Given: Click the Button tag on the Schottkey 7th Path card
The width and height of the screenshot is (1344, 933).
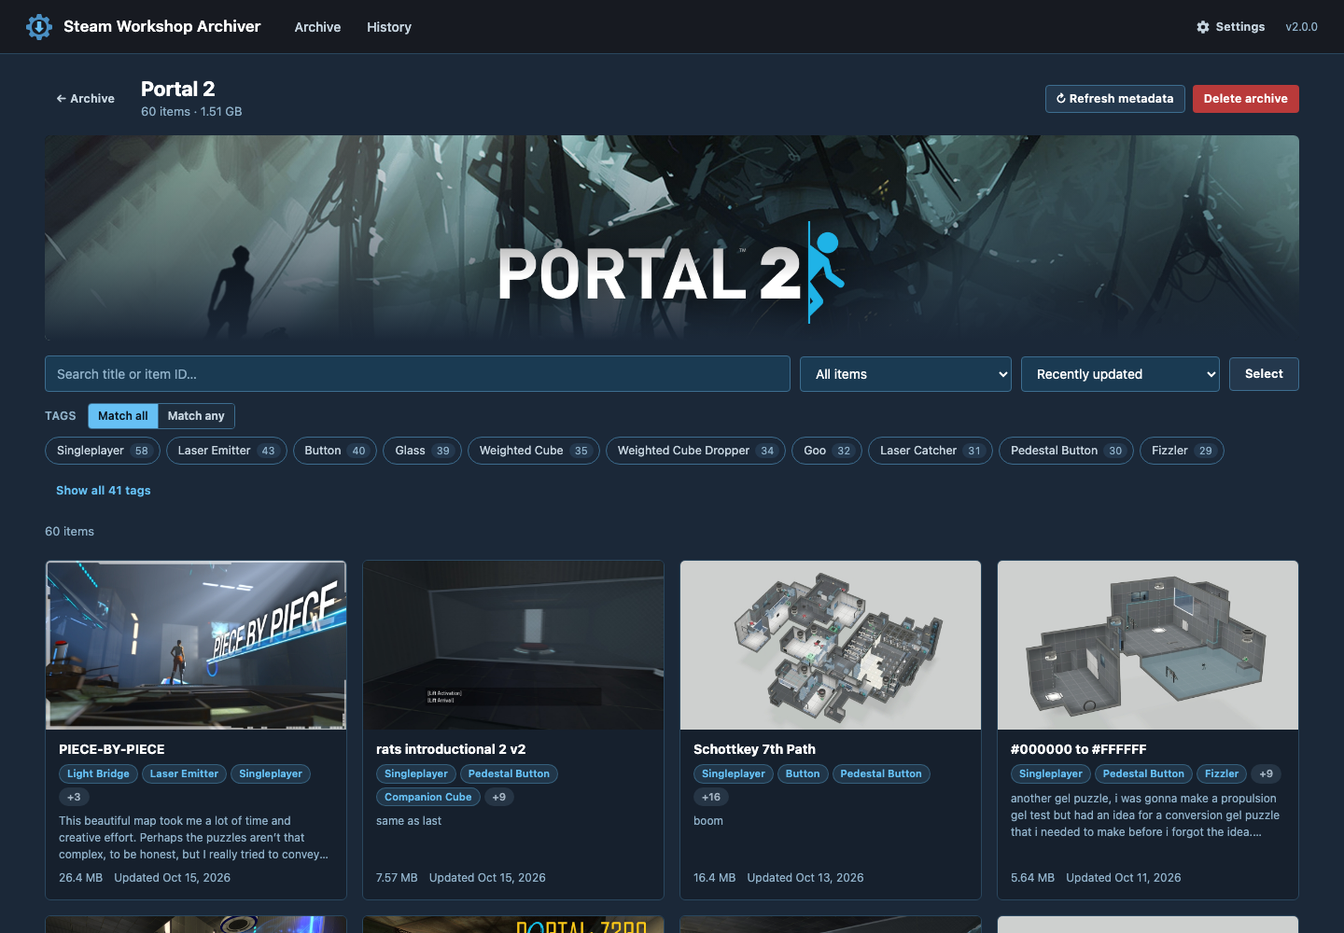Looking at the screenshot, I should (803, 773).
